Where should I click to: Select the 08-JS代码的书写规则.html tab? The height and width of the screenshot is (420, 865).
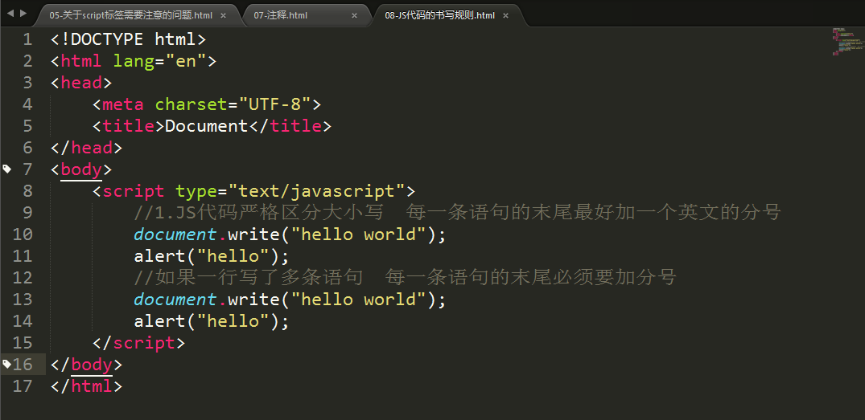point(439,15)
